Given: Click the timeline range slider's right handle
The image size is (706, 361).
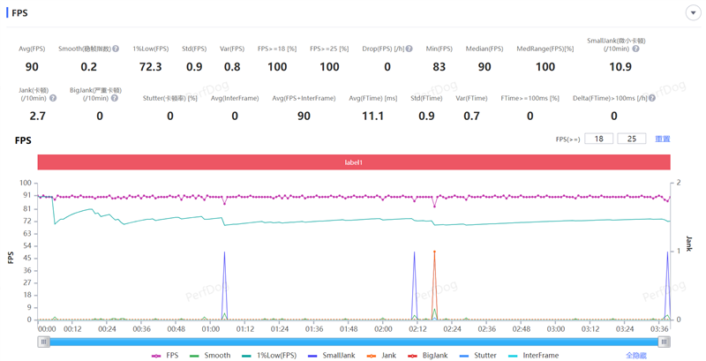Looking at the screenshot, I should click(x=665, y=342).
